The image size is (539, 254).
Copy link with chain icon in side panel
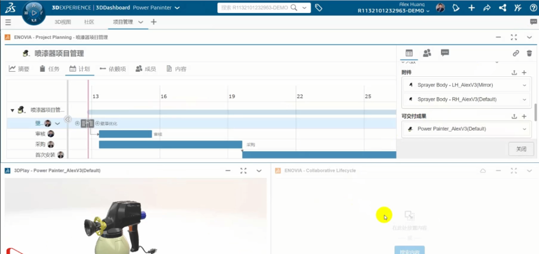pyautogui.click(x=516, y=53)
